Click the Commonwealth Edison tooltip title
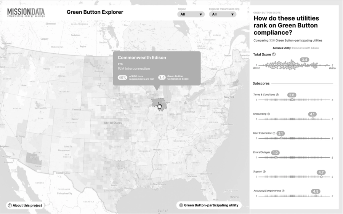343x214 pixels. (x=142, y=58)
